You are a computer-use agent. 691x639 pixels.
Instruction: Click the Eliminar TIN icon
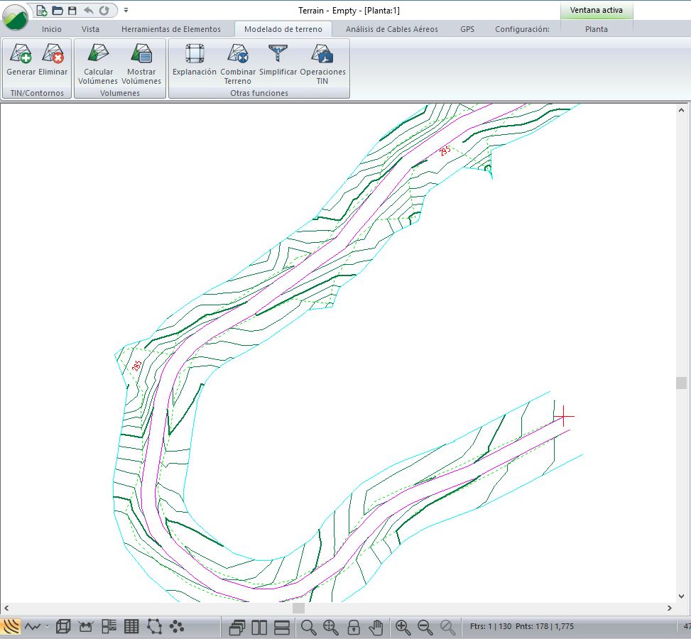point(53,60)
